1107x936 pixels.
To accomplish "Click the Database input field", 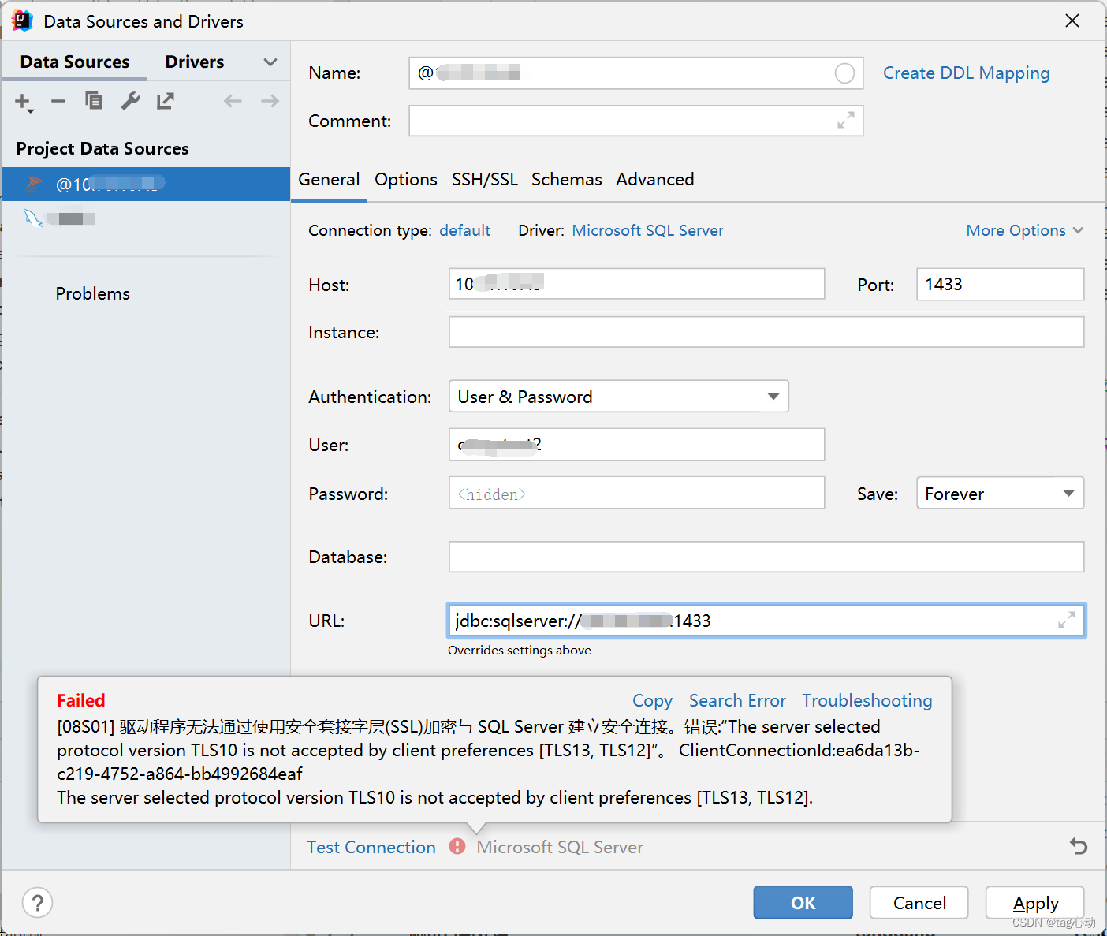I will click(766, 557).
